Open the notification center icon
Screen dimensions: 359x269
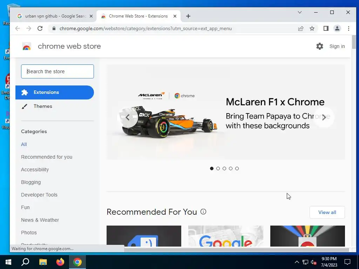[347, 262]
